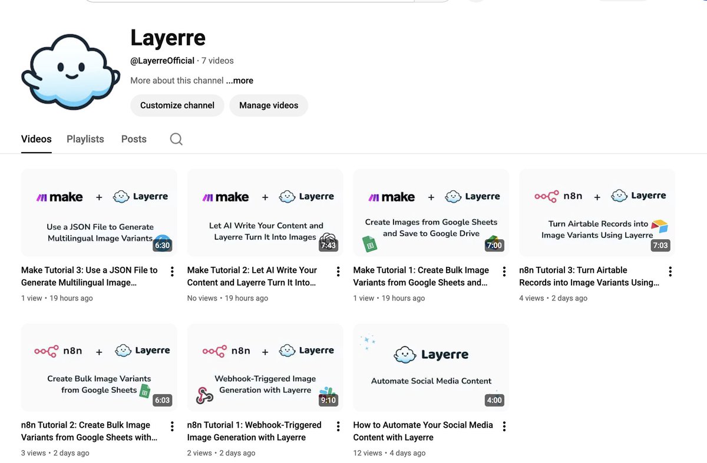This screenshot has width=707, height=463.
Task: Click the 7:00 duration badge
Action: pyautogui.click(x=494, y=246)
